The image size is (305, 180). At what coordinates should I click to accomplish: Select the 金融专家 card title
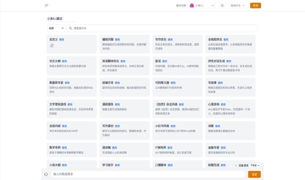pos(214,148)
